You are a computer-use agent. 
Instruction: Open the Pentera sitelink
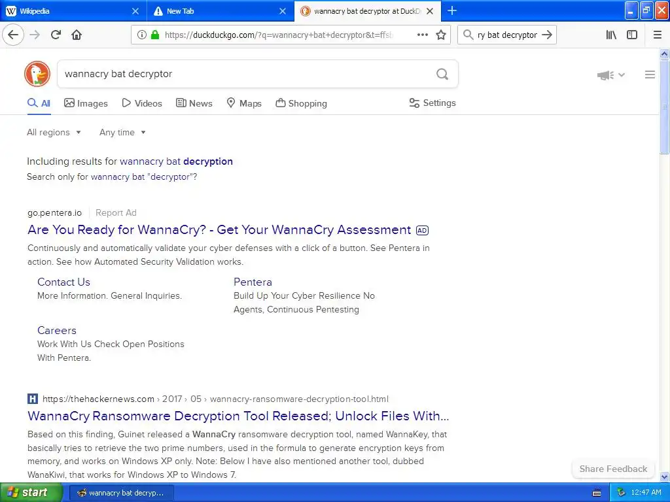tap(253, 282)
